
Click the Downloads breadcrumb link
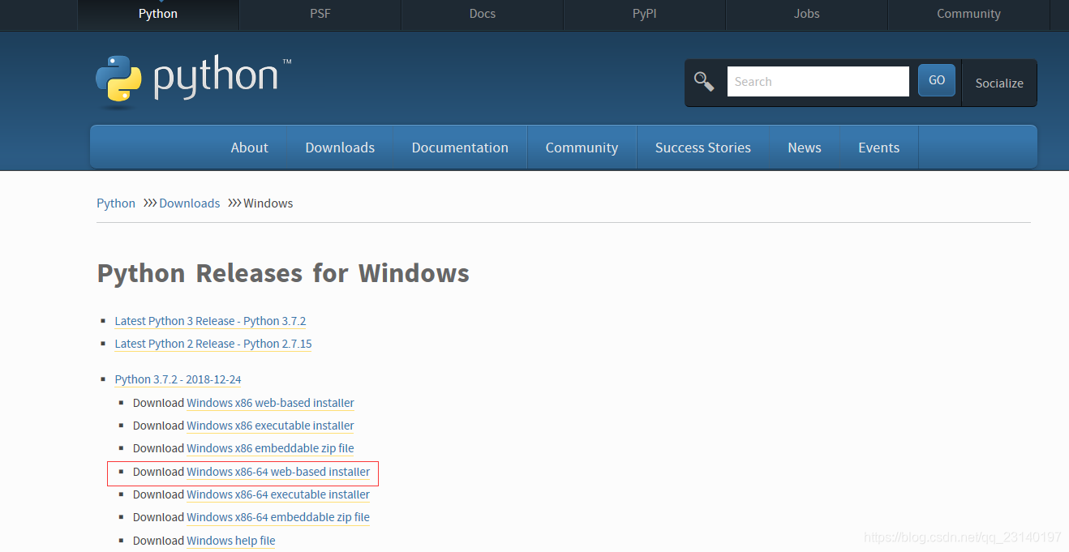[x=190, y=203]
